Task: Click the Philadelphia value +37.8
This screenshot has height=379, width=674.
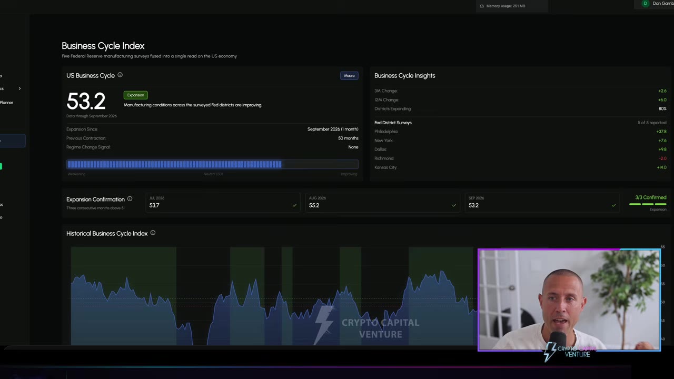Action: point(661,132)
